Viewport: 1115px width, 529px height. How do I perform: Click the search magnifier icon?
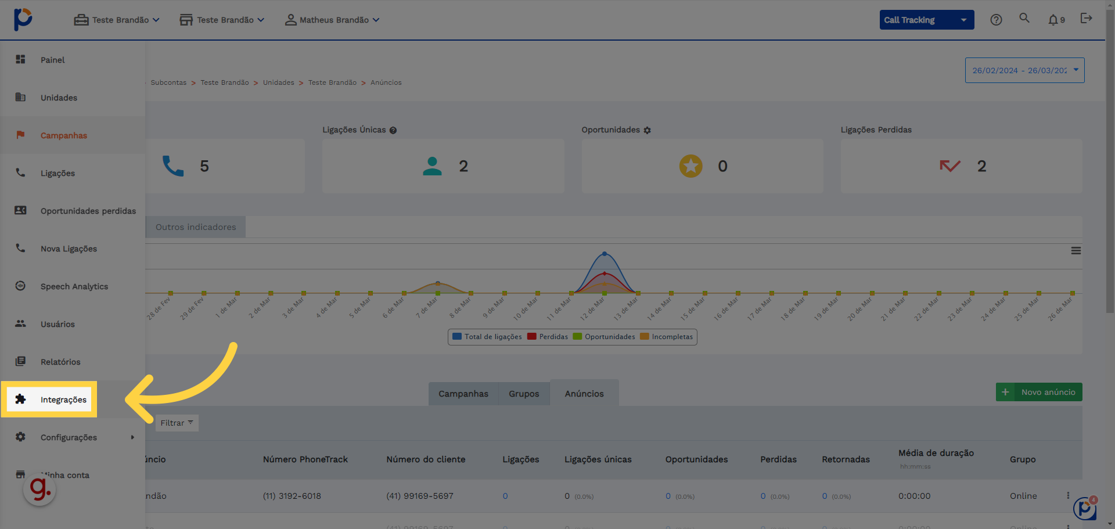tap(1024, 18)
